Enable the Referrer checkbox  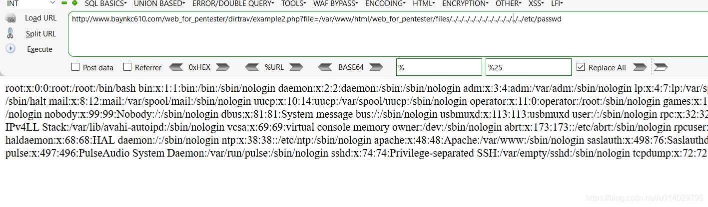127,67
